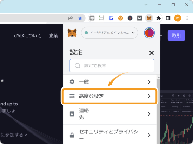Click the contacts icon beside 連絡先
Image resolution: width=193 pixels, height=144 pixels.
72,114
